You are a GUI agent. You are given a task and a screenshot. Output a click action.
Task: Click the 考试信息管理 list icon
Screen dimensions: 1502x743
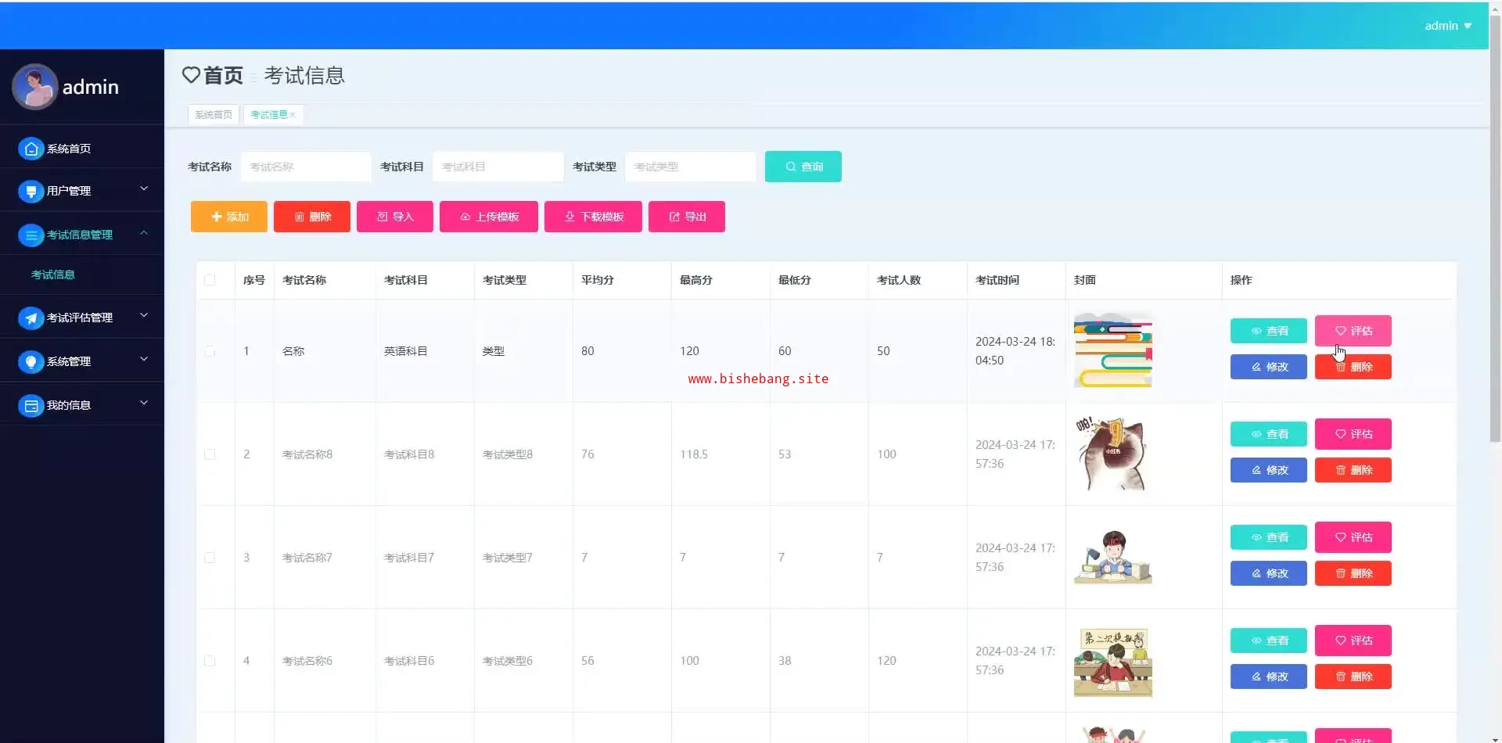(31, 235)
